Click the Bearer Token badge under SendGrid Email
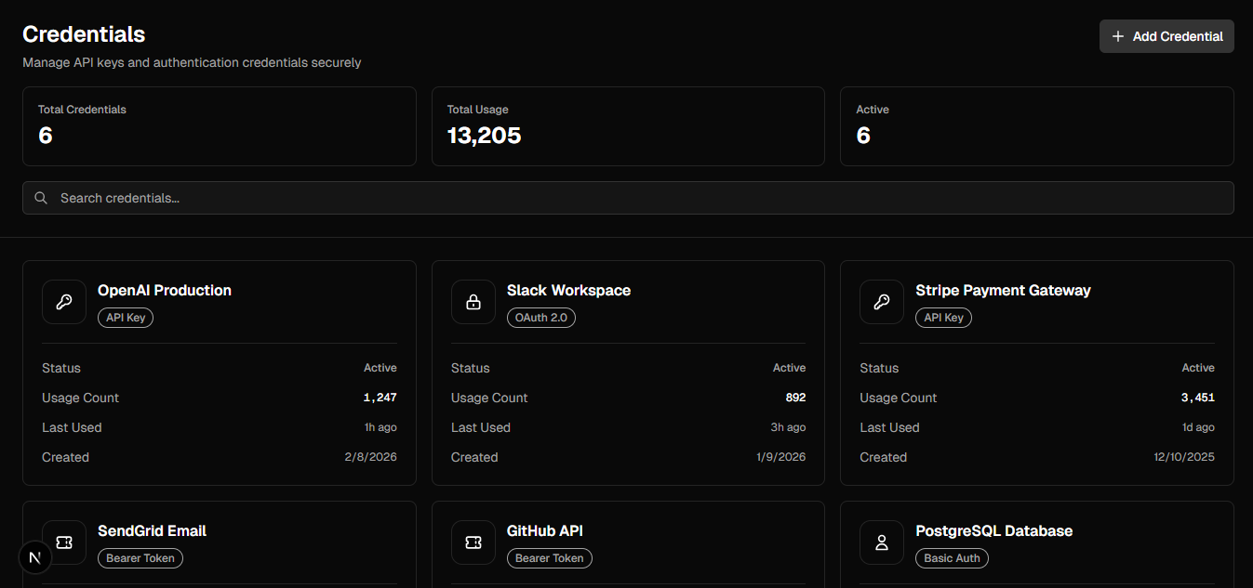The height and width of the screenshot is (588, 1253). (140, 558)
